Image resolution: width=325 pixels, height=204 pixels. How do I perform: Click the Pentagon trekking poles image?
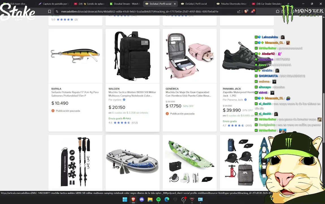point(75,162)
